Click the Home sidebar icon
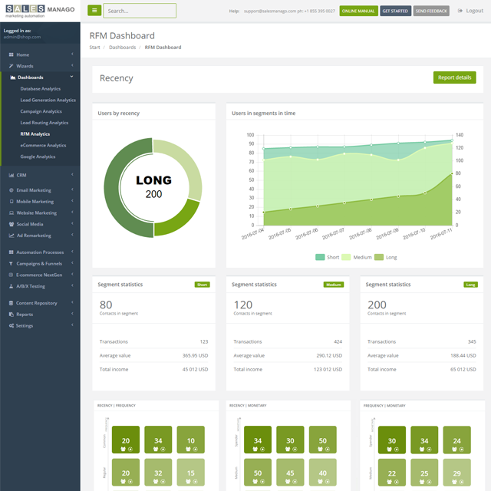This screenshot has width=491, height=491. click(12, 54)
